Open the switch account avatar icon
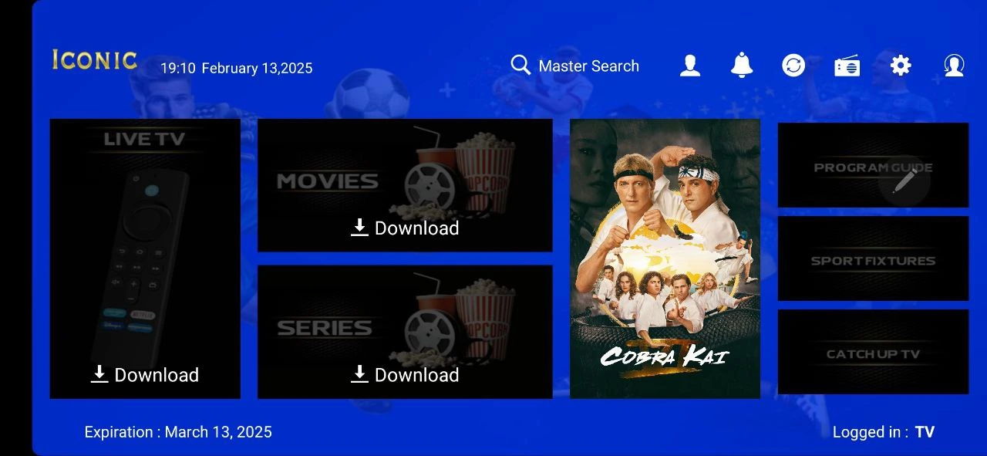This screenshot has height=456, width=987. [954, 66]
